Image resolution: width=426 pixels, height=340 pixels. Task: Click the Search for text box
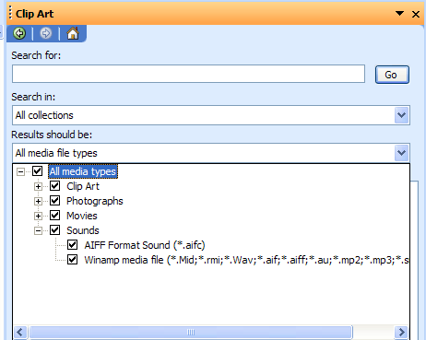(x=188, y=74)
